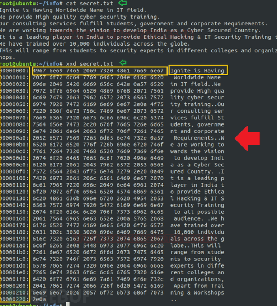
Task: Click hex word 0a49 in the 000000f0 row
Action: tap(157, 171)
